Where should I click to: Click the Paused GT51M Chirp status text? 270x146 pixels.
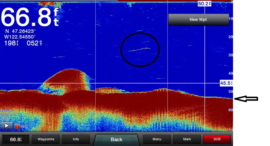pos(6,115)
